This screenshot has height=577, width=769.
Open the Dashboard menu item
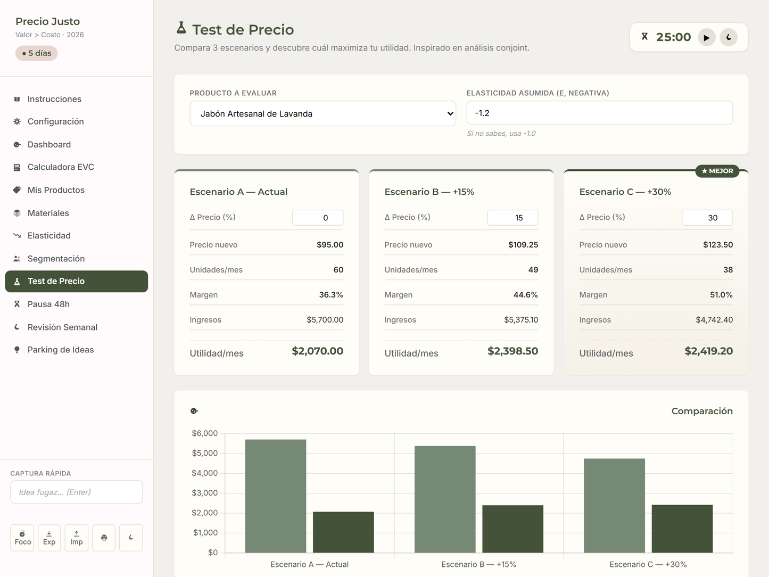(77, 144)
